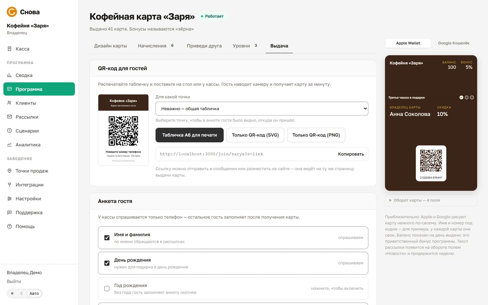Image resolution: width=488 pixels, height=305 pixels.
Task: Open Рассылки in the sidebar
Action: (39, 117)
